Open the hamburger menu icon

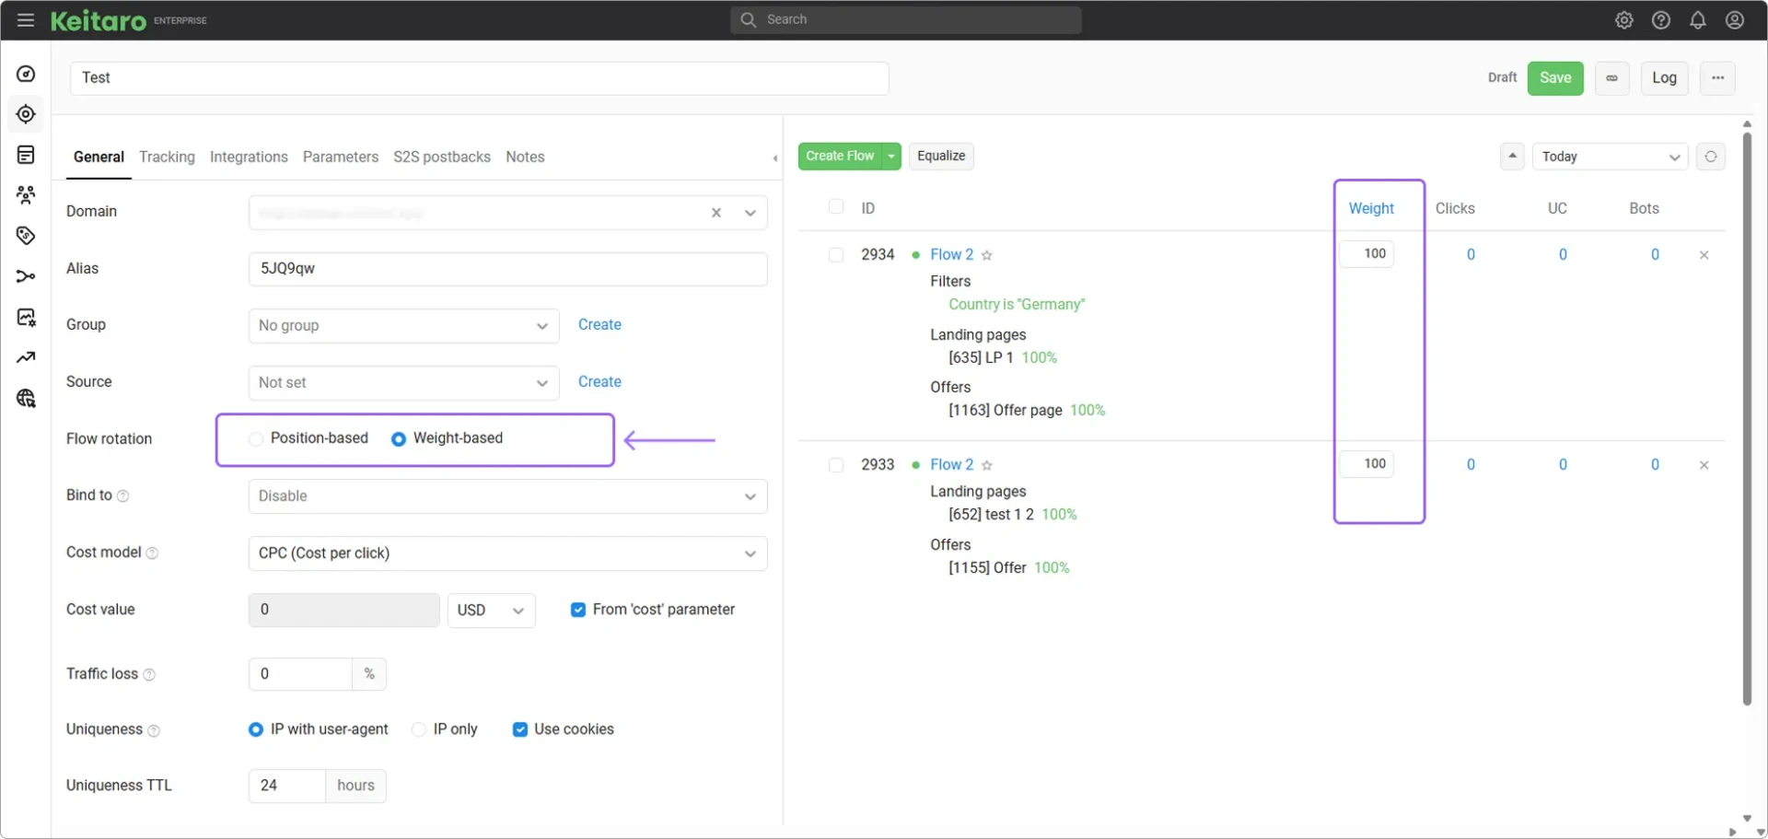click(26, 19)
